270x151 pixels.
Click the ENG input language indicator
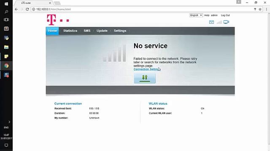pyautogui.click(x=6, y=128)
